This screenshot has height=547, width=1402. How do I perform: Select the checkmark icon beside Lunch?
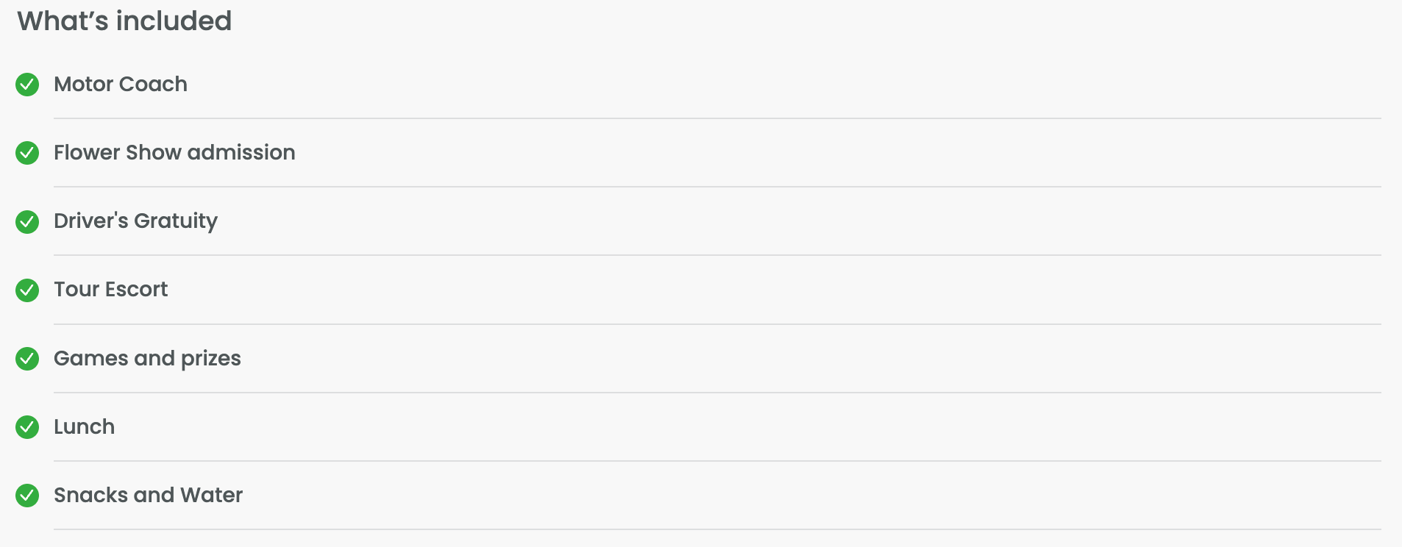pos(27,427)
